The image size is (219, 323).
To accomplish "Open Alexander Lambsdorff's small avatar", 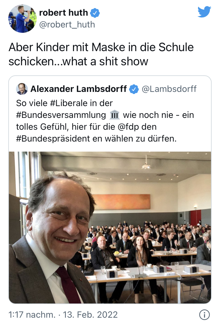I will pyautogui.click(x=22, y=89).
